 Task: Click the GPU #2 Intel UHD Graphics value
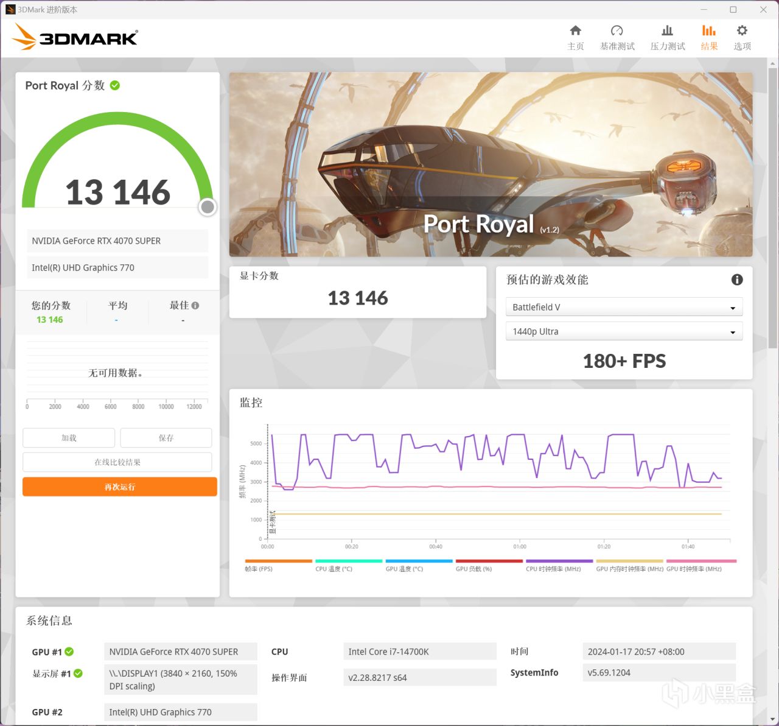(181, 712)
